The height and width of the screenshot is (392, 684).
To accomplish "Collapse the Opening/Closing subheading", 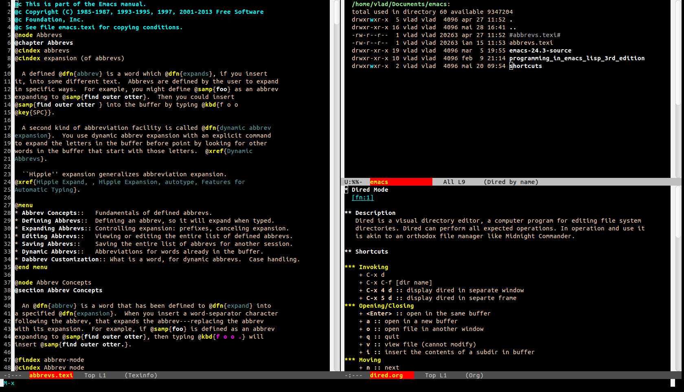I will (x=379, y=306).
